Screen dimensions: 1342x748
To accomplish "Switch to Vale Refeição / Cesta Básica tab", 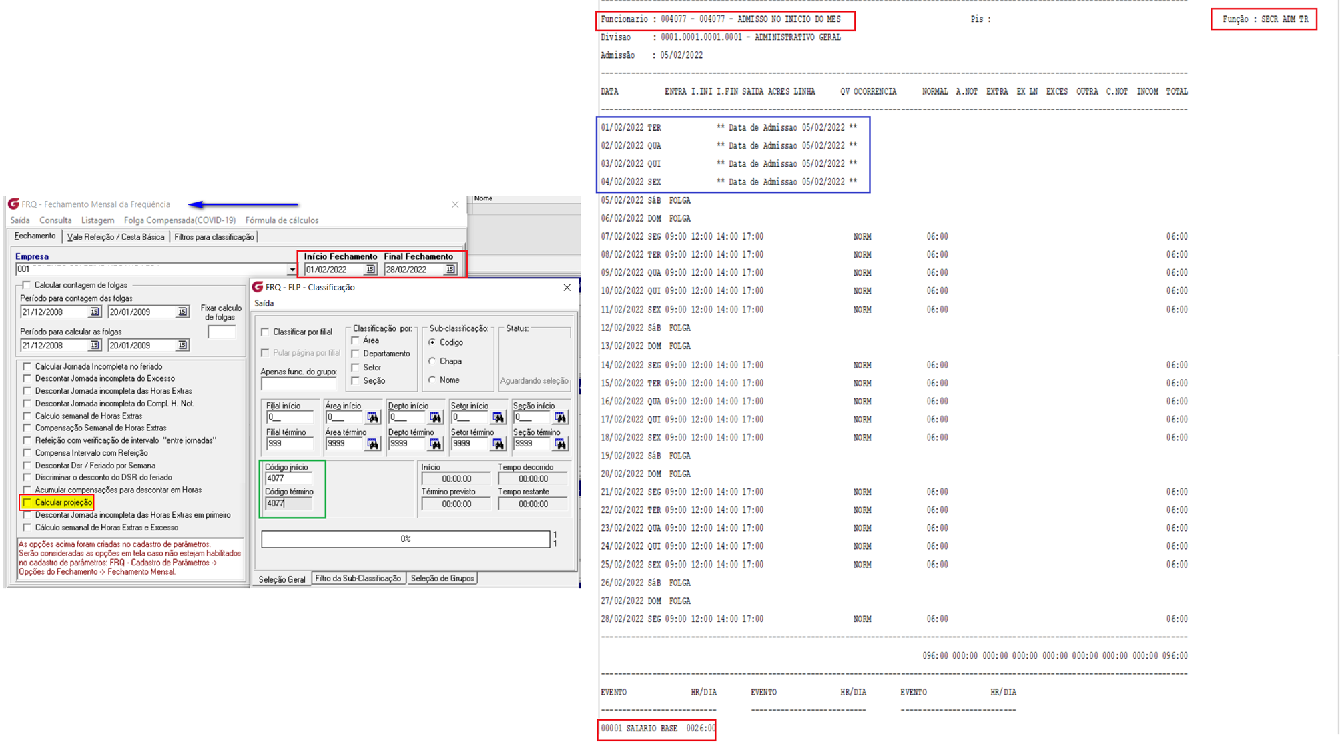I will tap(115, 237).
